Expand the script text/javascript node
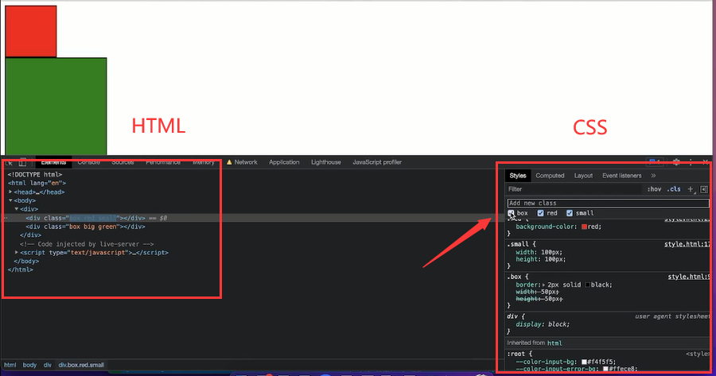 (x=17, y=252)
